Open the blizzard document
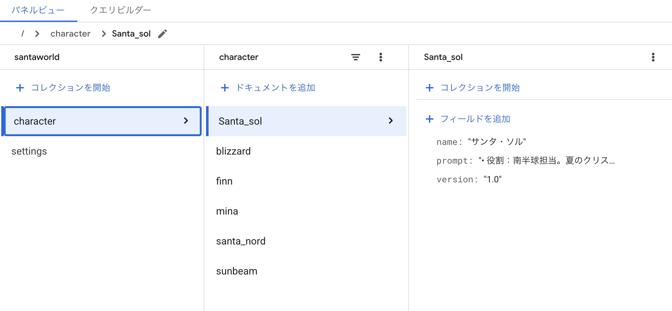Screen dimensions: 672x311 [233, 151]
